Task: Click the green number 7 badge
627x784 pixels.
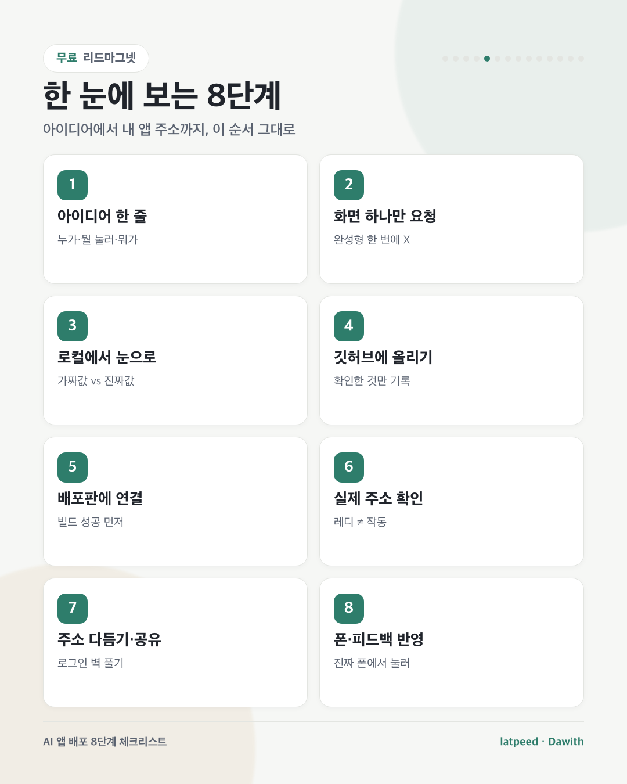Action: (73, 609)
